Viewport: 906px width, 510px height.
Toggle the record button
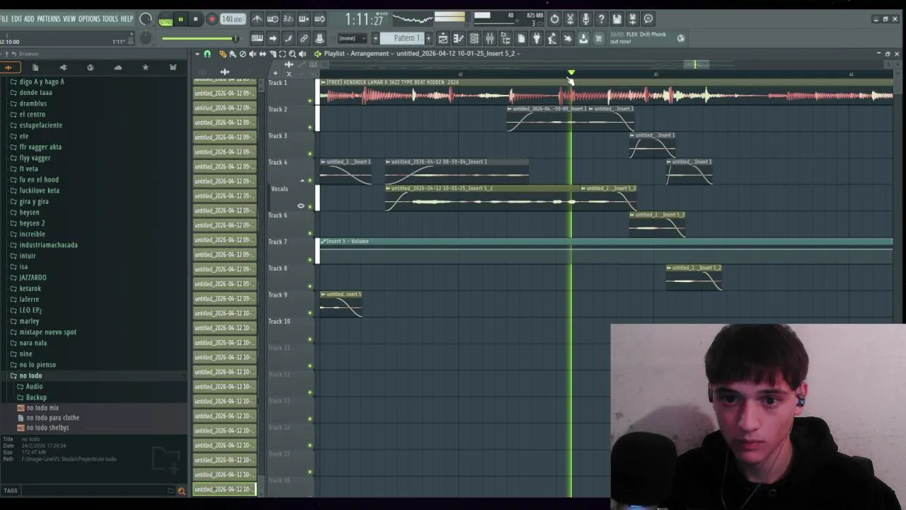(x=211, y=19)
